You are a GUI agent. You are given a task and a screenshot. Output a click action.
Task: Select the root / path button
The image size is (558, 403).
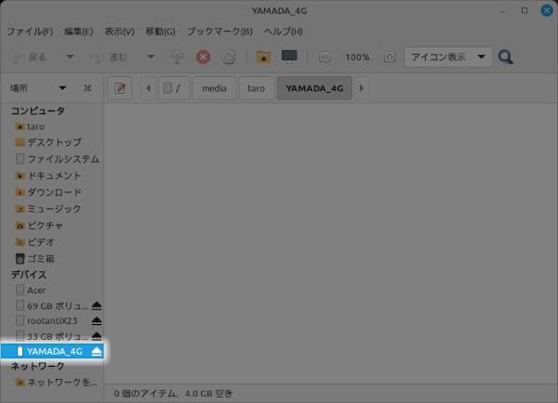coord(173,88)
